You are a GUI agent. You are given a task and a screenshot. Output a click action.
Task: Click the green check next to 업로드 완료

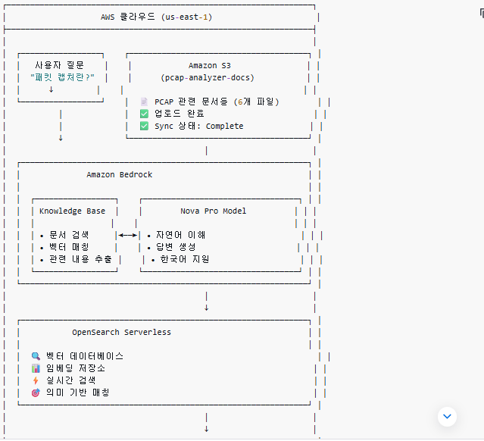(144, 114)
